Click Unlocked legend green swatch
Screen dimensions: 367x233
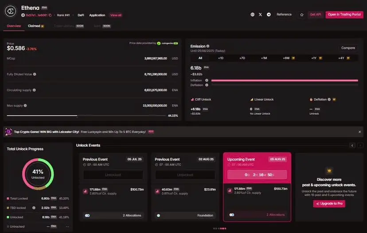(8, 217)
